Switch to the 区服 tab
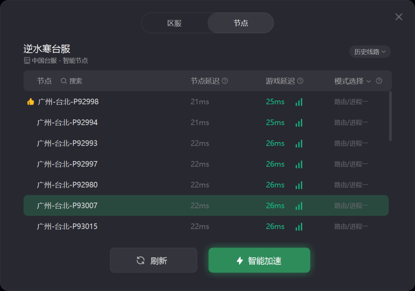 (174, 23)
